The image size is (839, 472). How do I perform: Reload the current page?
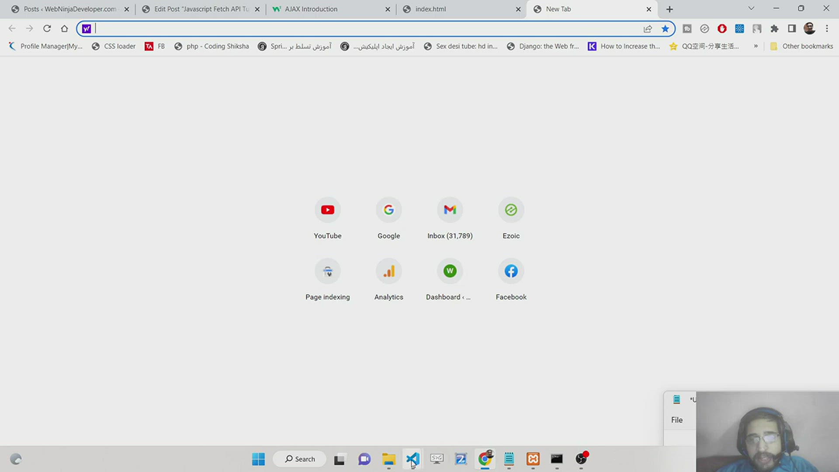[x=47, y=29]
